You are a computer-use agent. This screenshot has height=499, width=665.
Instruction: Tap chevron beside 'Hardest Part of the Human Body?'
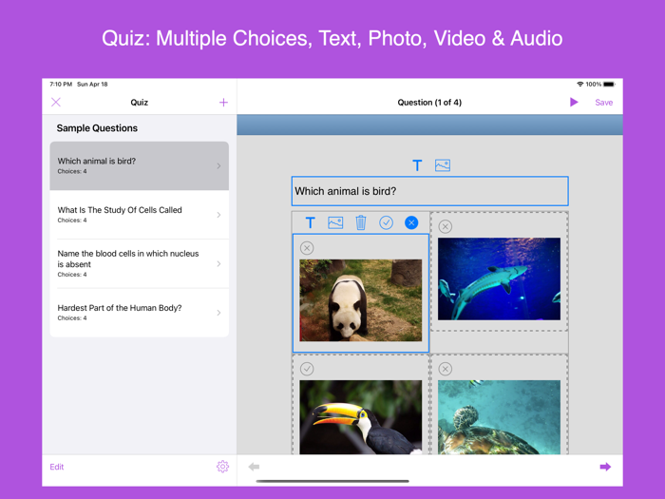[x=218, y=313]
